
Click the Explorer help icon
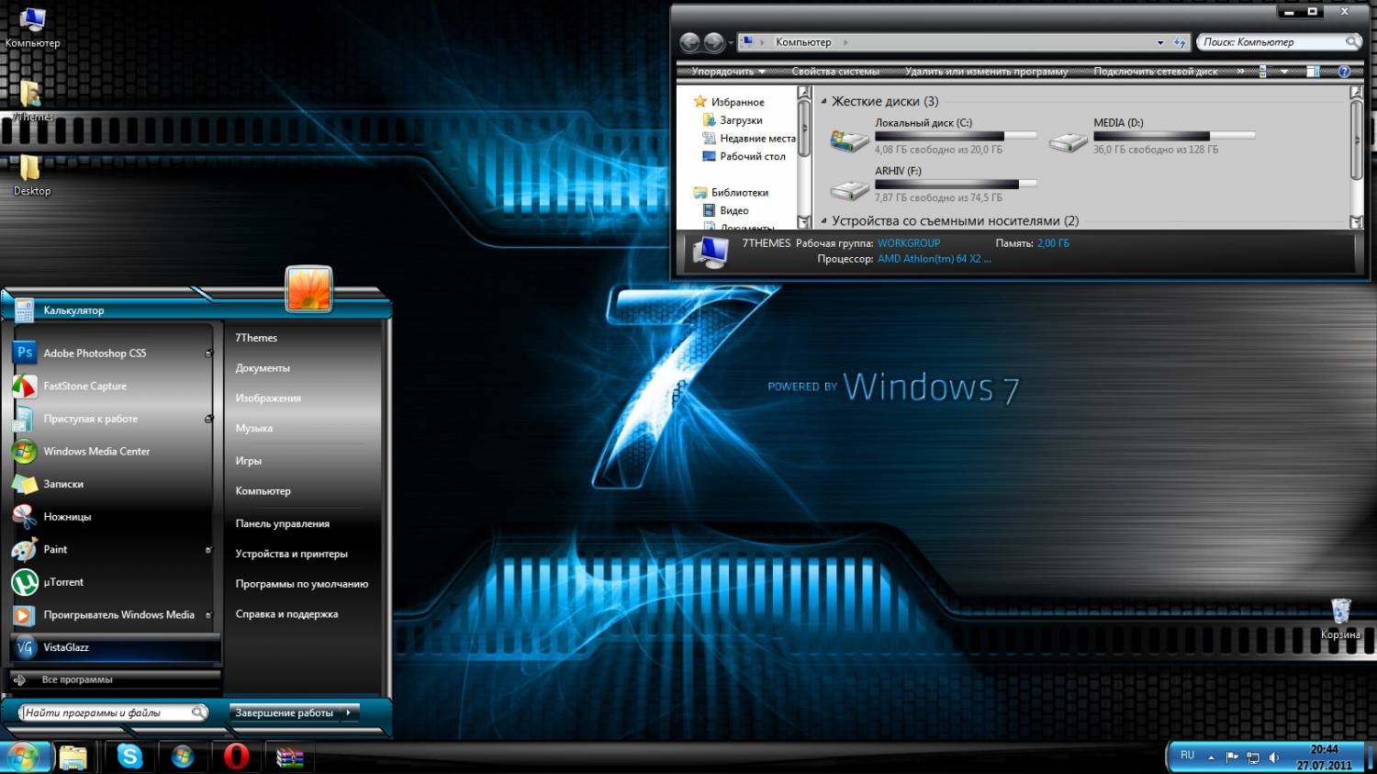pyautogui.click(x=1344, y=71)
